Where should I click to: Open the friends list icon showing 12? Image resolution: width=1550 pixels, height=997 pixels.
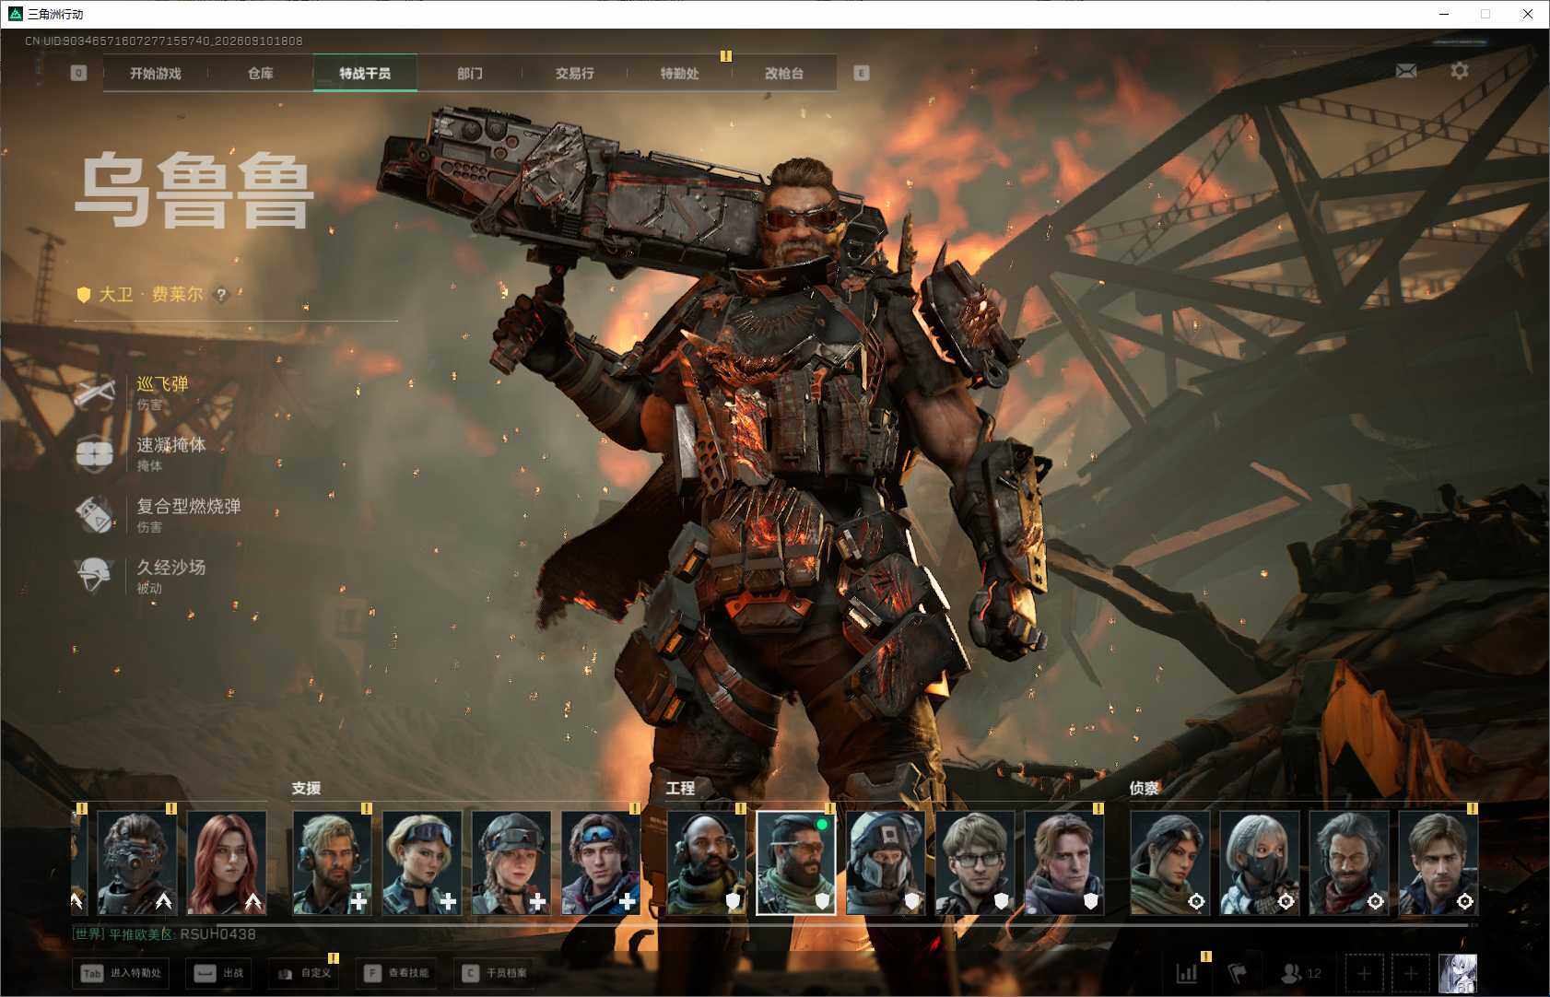click(1301, 973)
